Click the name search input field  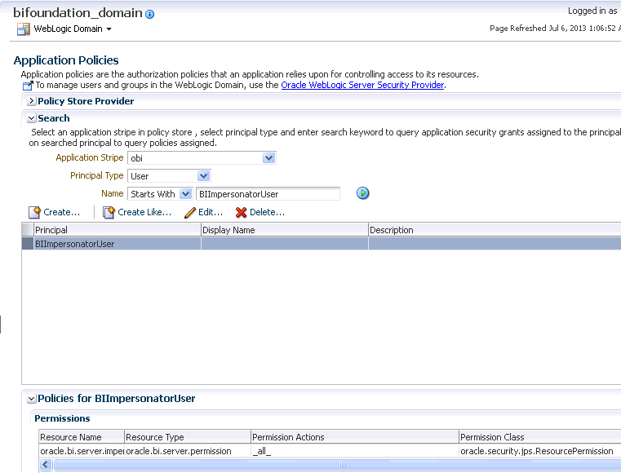pos(268,194)
